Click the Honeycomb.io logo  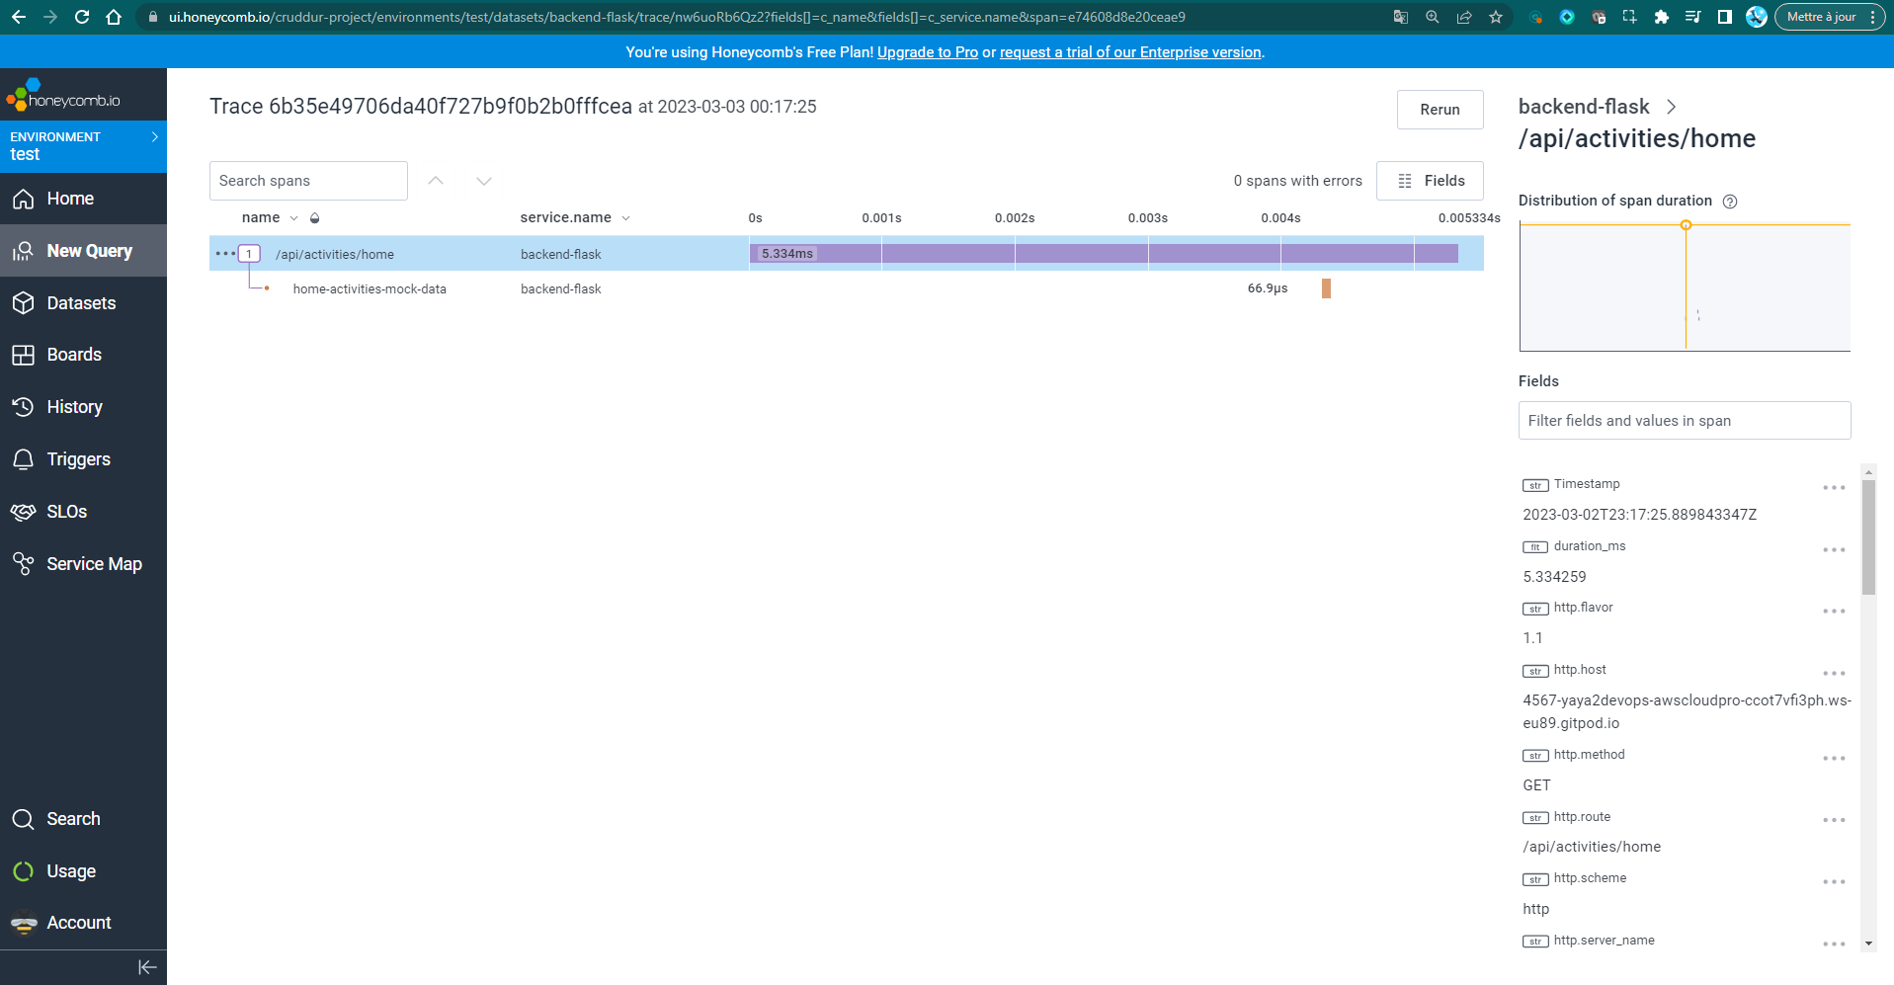point(63,95)
